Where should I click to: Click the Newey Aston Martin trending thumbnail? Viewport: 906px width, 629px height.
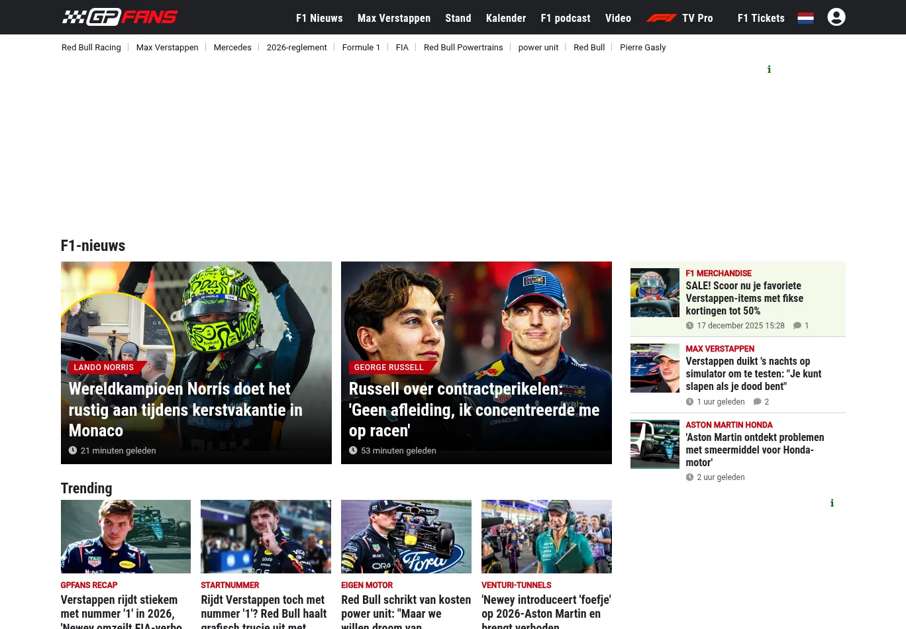click(x=546, y=536)
